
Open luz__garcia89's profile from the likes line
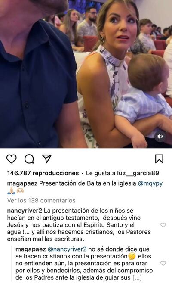click(138, 173)
